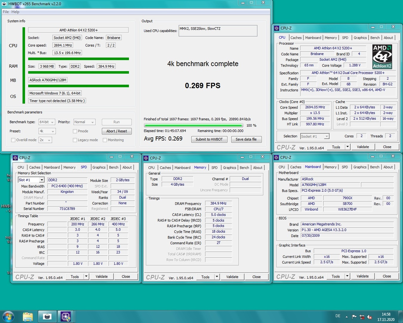Click the CPU-Z Mainboard window title icon
This screenshot has height=323, width=403.
point(276,157)
